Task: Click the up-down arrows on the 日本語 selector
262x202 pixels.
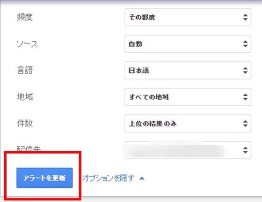Action: click(x=245, y=71)
